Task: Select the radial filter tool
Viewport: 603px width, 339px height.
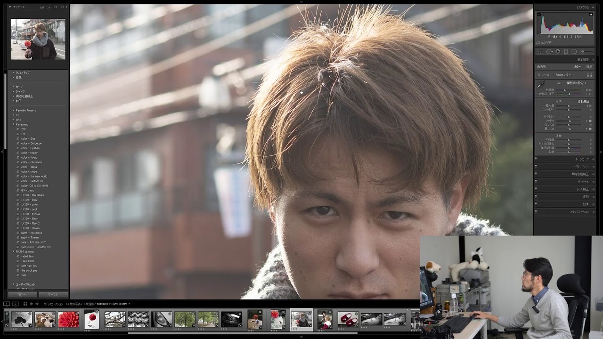Action: tap(574, 51)
